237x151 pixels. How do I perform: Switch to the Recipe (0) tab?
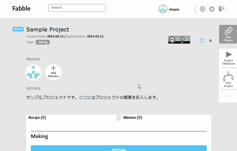pos(71,118)
